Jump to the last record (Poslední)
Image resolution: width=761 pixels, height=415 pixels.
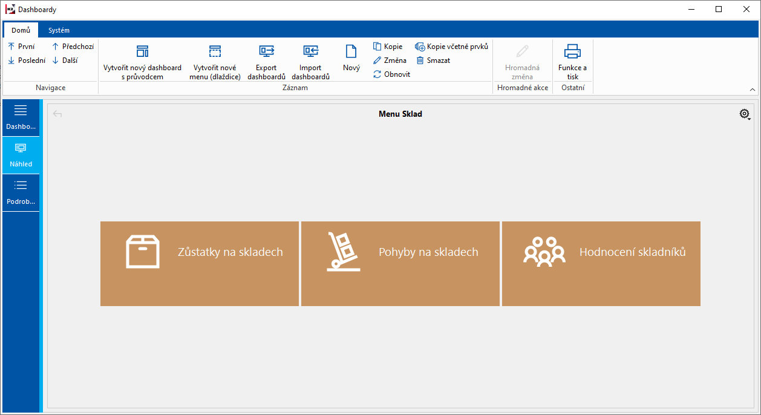click(x=27, y=60)
